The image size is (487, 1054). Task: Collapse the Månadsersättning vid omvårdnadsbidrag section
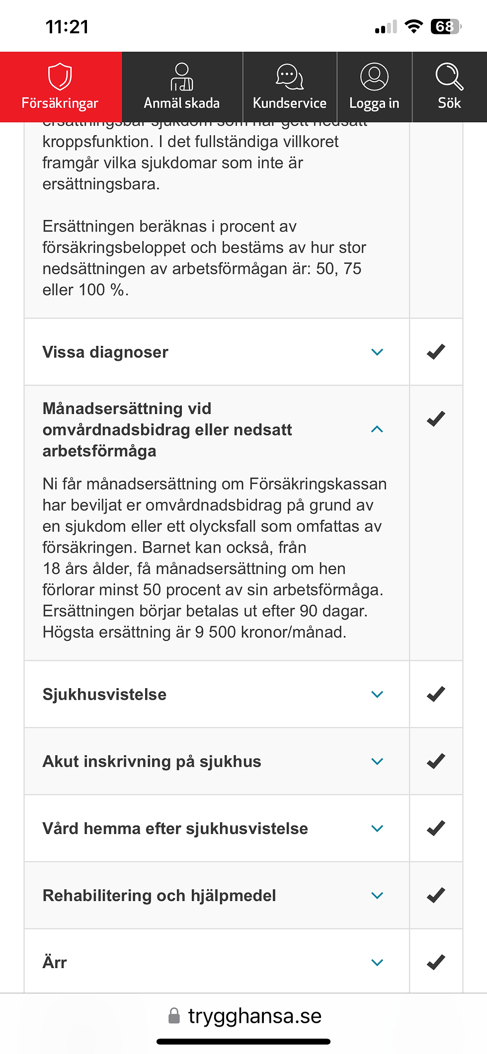coord(377,429)
